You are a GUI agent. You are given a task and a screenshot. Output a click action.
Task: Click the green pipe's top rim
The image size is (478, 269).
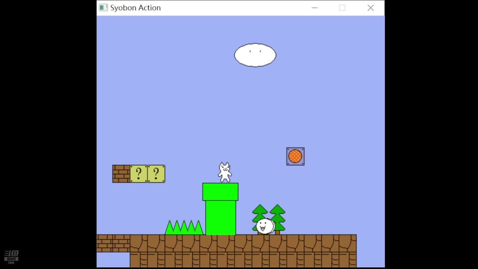coord(220,192)
